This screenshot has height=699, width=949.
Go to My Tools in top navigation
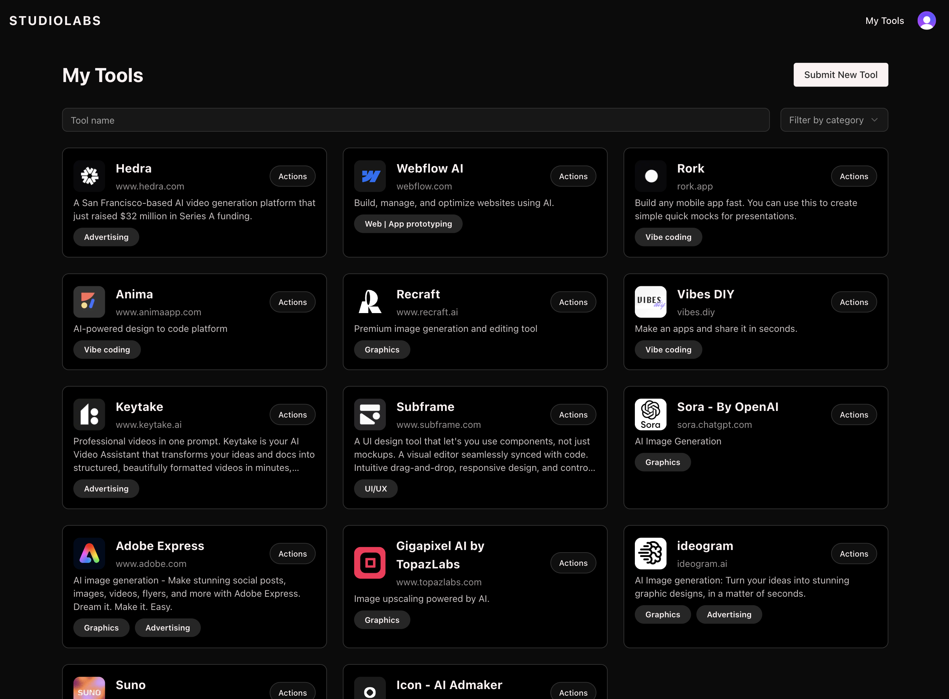pos(884,21)
